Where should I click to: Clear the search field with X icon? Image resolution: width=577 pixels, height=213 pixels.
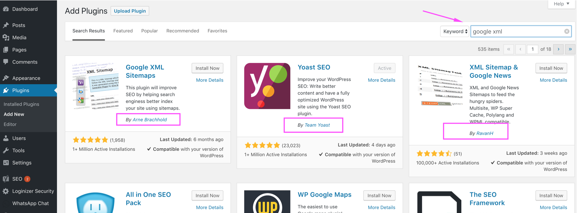(567, 32)
